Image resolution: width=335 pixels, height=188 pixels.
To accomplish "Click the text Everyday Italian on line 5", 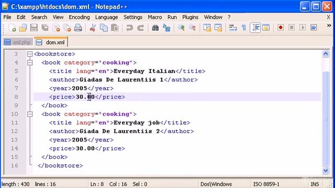I will click(144, 71).
